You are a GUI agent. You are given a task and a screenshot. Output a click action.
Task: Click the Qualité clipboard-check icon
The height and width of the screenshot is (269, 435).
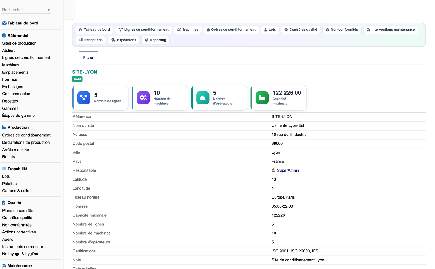(x=4, y=203)
